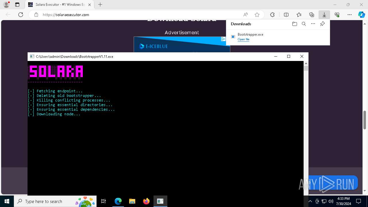Refresh the current page
Image resolution: width=368 pixels, height=207 pixels.
pyautogui.click(x=21, y=15)
